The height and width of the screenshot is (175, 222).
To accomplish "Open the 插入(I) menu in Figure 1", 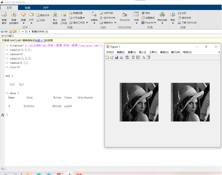I will click(142, 52).
